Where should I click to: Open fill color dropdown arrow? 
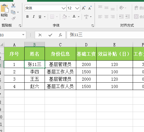(x=69, y=17)
